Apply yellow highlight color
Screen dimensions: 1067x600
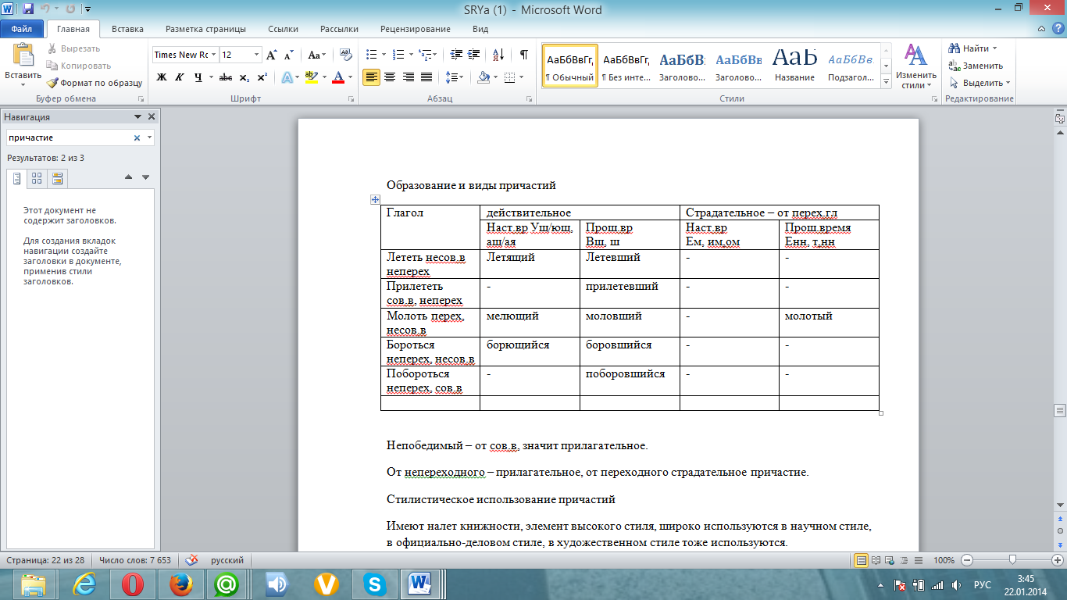(312, 77)
